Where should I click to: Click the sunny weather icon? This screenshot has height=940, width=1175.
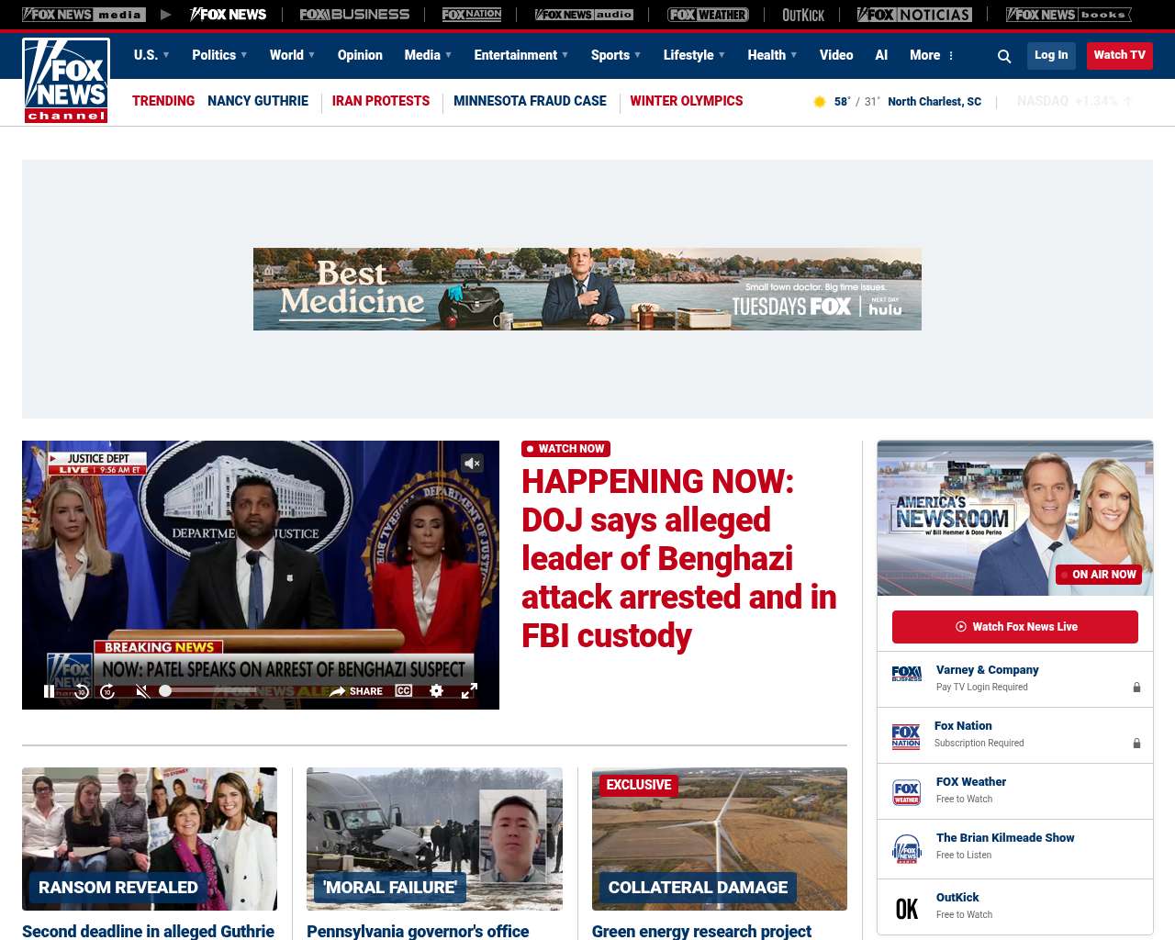pyautogui.click(x=820, y=102)
